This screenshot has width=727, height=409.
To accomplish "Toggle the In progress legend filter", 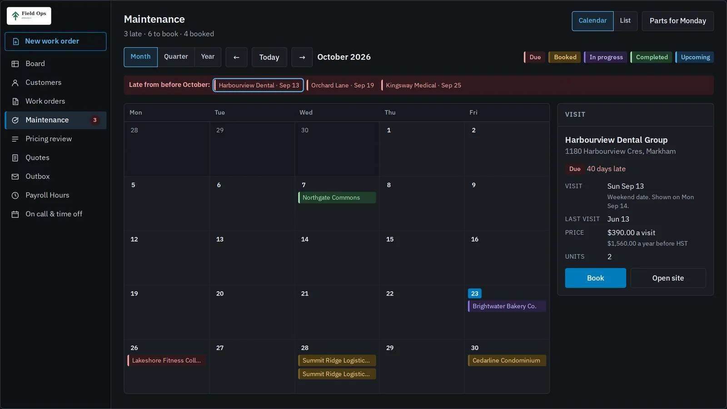I will (x=605, y=57).
